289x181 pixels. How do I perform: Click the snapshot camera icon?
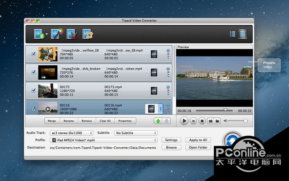pos(210,121)
